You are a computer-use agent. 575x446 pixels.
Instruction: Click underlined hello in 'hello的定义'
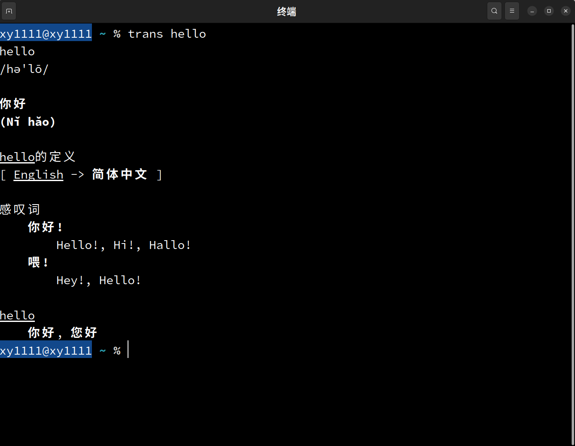(17, 157)
